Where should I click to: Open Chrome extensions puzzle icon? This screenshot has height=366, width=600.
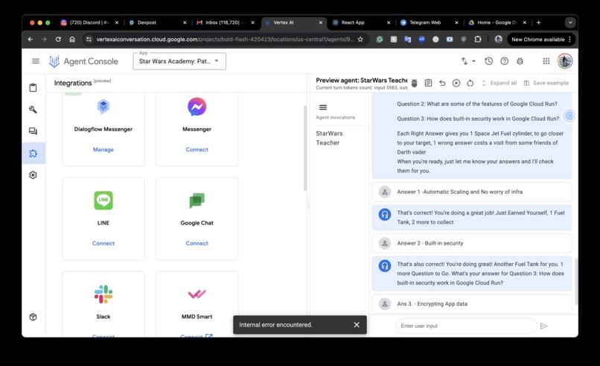click(478, 39)
